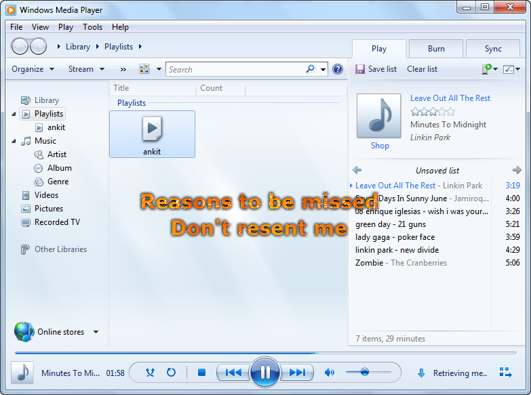Open the Stream dropdown
This screenshot has width=531, height=395.
86,69
